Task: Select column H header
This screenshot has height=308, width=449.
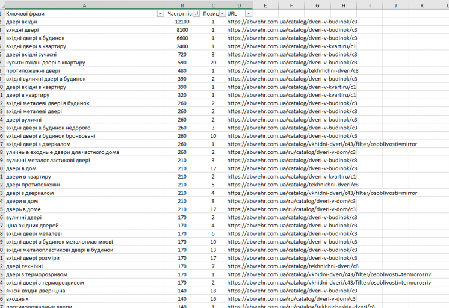Action: 343,5
